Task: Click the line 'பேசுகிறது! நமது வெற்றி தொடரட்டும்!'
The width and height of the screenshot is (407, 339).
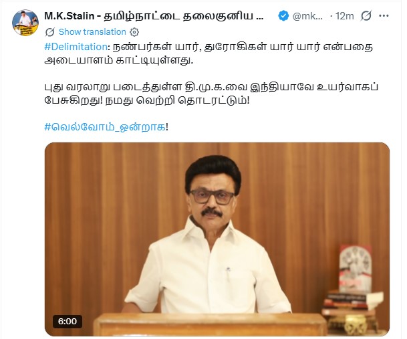Action: pyautogui.click(x=147, y=100)
